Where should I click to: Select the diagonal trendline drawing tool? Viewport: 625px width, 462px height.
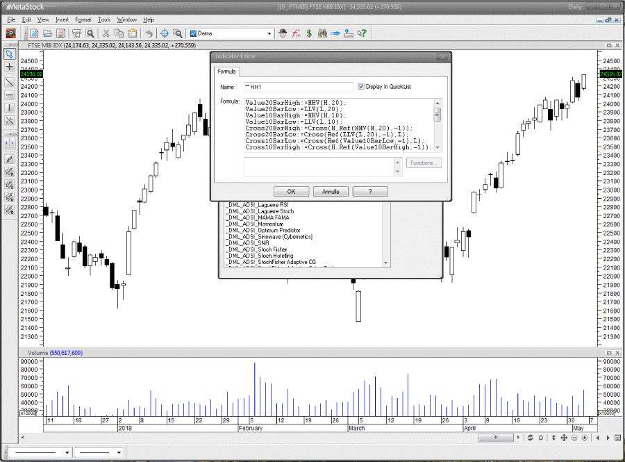(10, 83)
